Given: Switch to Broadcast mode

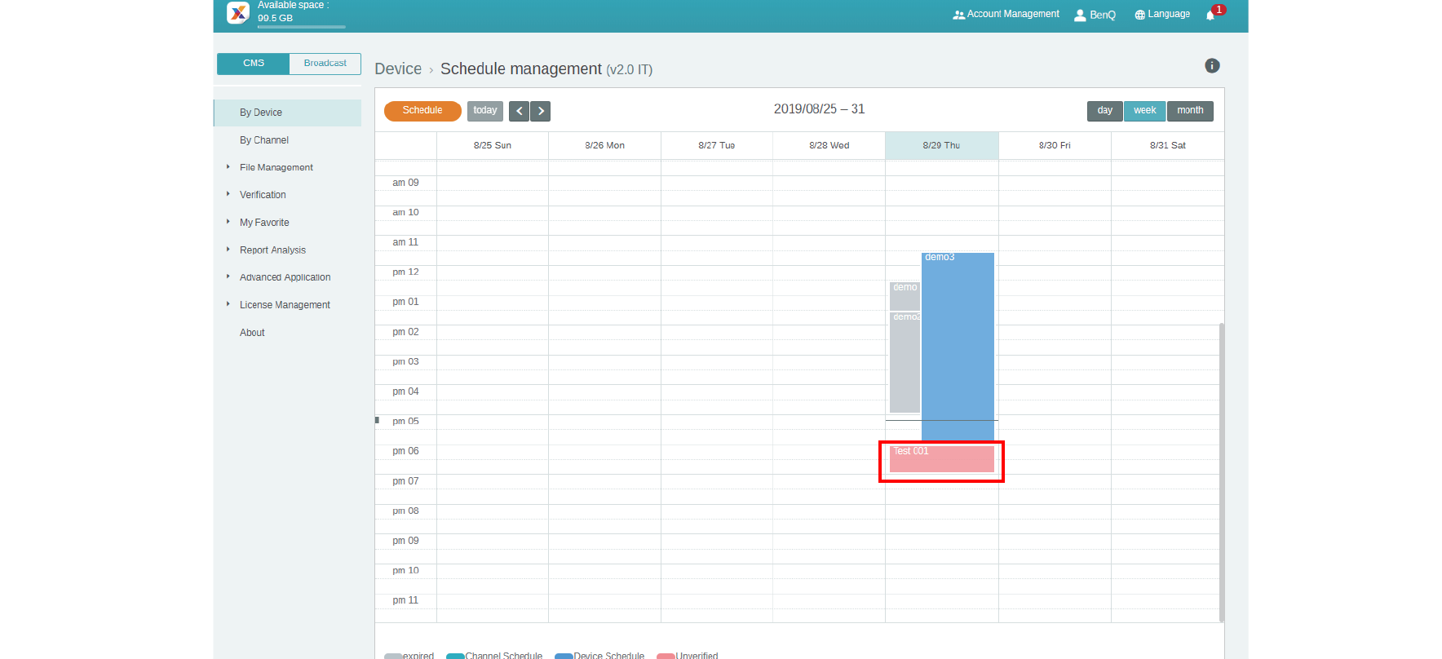Looking at the screenshot, I should click(x=325, y=64).
